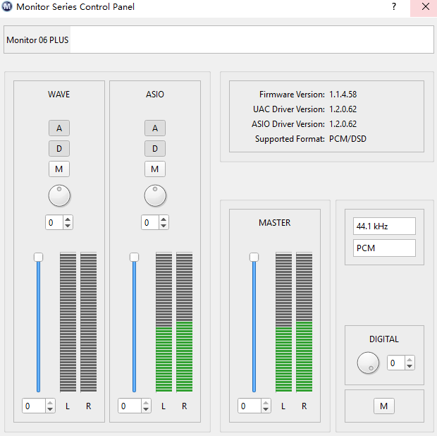The width and height of the screenshot is (437, 436).
Task: Mute the ASIO channel with M
Action: (155, 169)
